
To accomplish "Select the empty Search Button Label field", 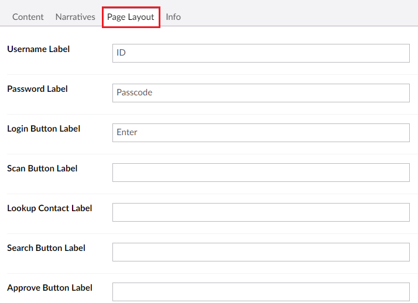I will pyautogui.click(x=261, y=252).
